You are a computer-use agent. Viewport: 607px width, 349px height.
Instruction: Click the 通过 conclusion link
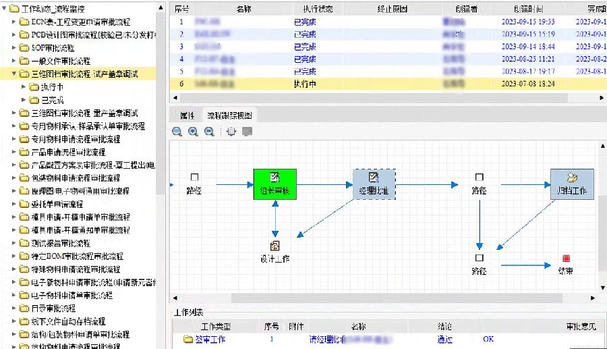tap(444, 340)
